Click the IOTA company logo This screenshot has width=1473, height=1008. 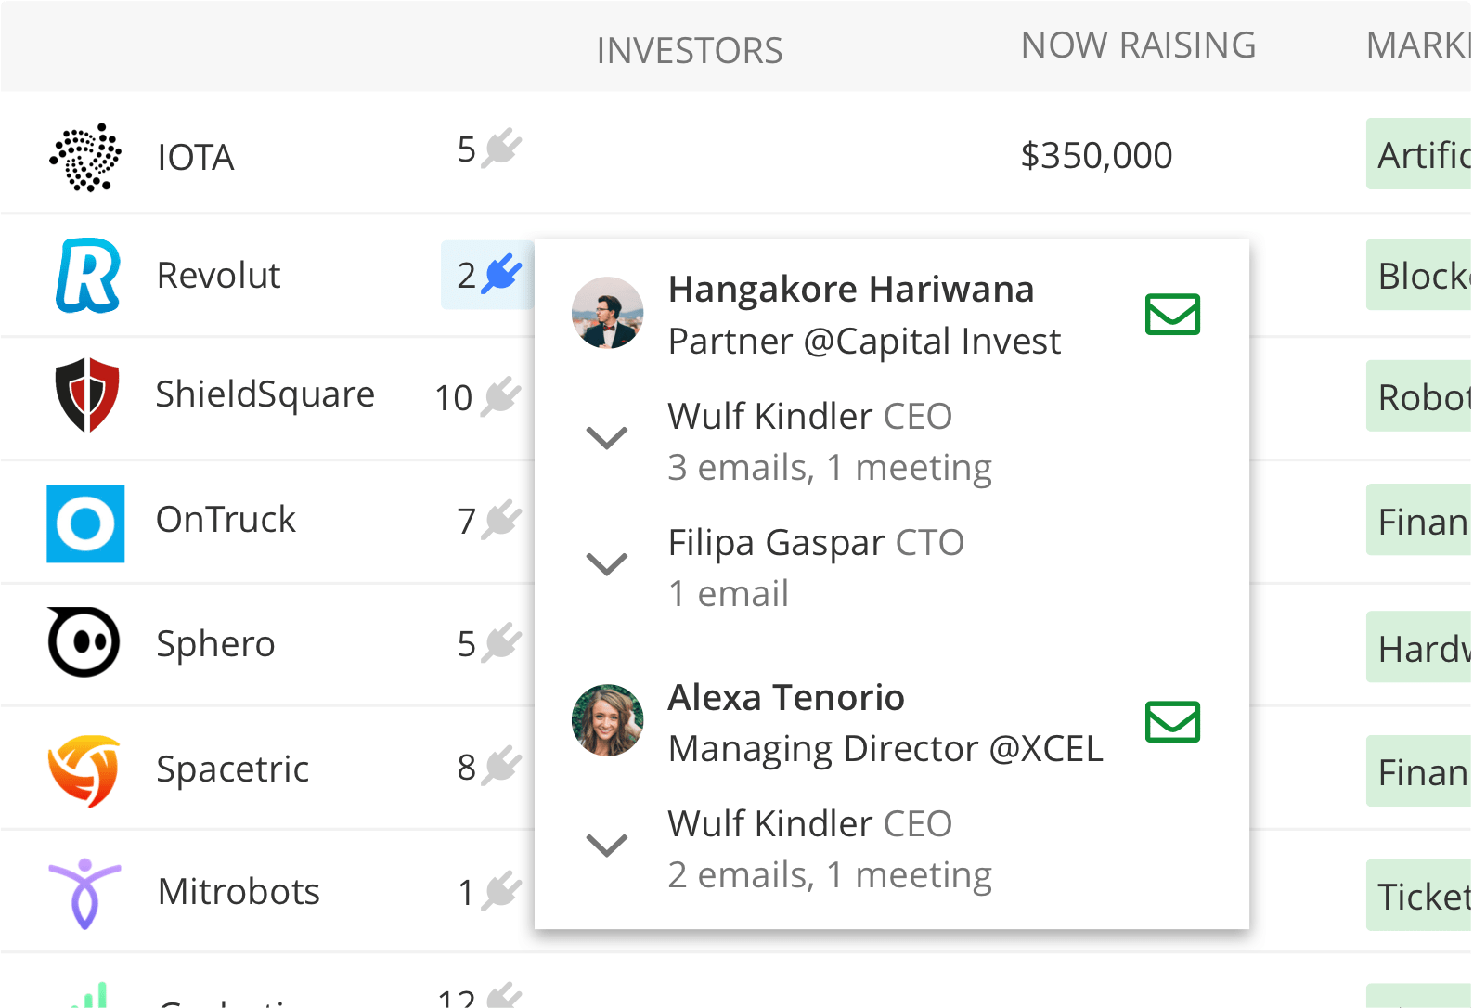click(x=85, y=157)
